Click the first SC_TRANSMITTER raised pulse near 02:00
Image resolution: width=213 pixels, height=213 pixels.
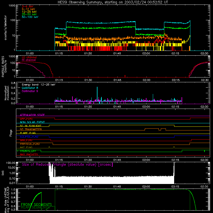pyautogui.click(x=152, y=129)
